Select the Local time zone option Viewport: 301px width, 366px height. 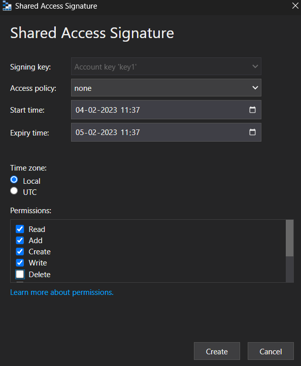[x=14, y=180]
